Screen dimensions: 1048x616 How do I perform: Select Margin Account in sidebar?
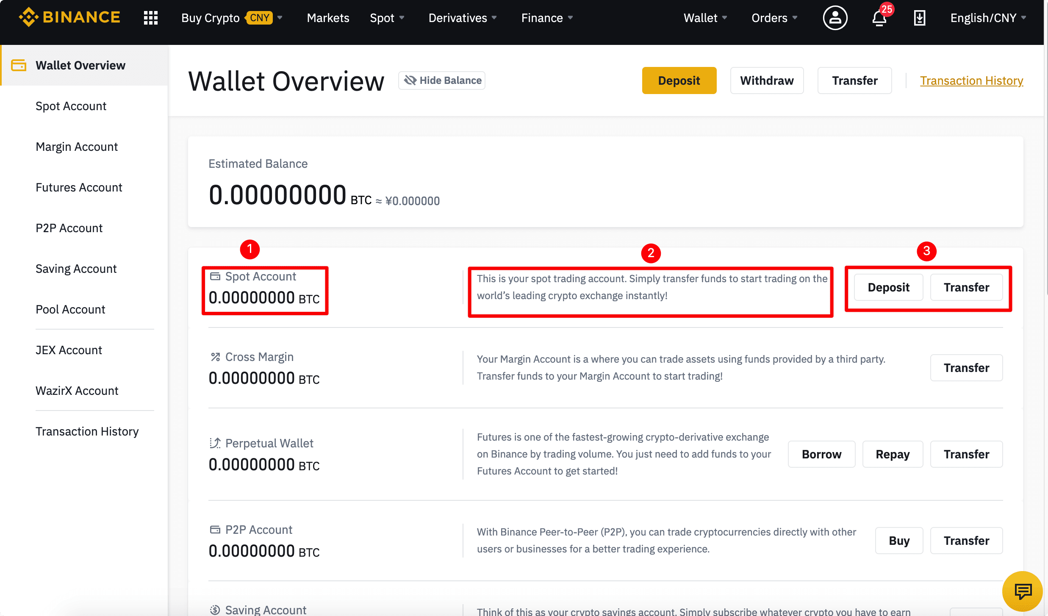pyautogui.click(x=77, y=147)
